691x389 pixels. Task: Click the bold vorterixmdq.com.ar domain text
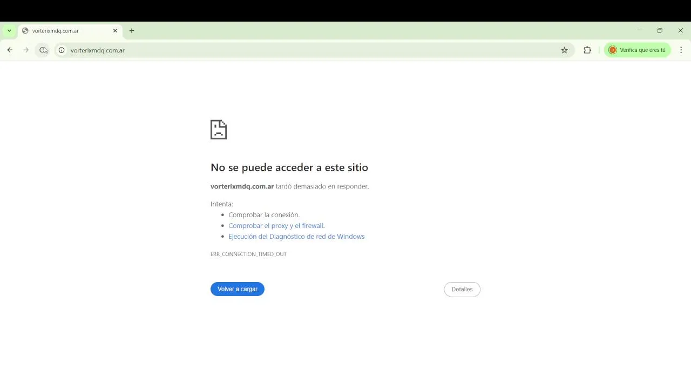[x=242, y=186]
